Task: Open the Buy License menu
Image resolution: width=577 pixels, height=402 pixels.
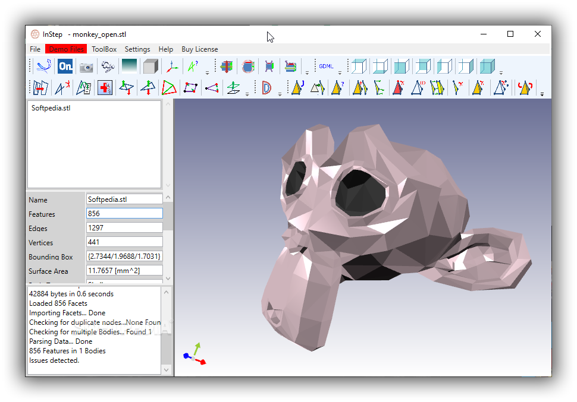Action: pyautogui.click(x=199, y=49)
